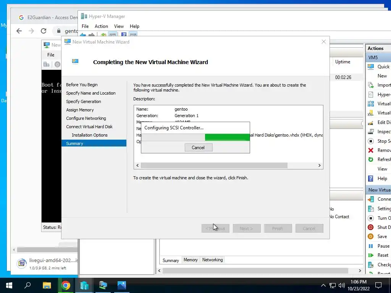Click red Shut Down icon

(x=371, y=227)
